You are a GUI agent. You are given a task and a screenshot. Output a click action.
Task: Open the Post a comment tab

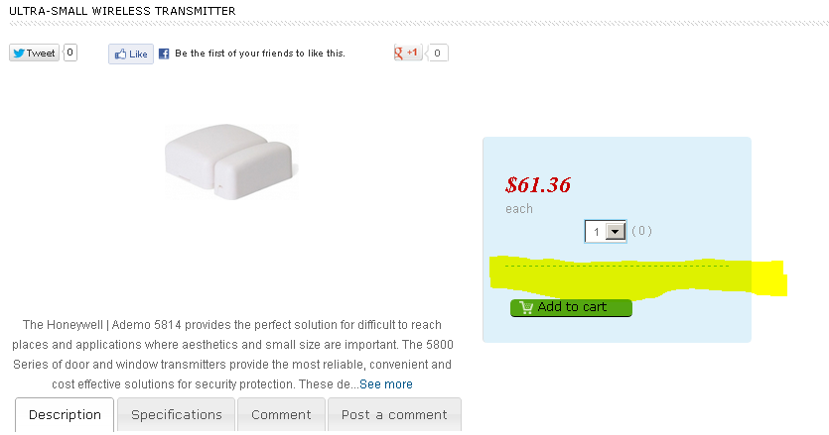(x=394, y=415)
